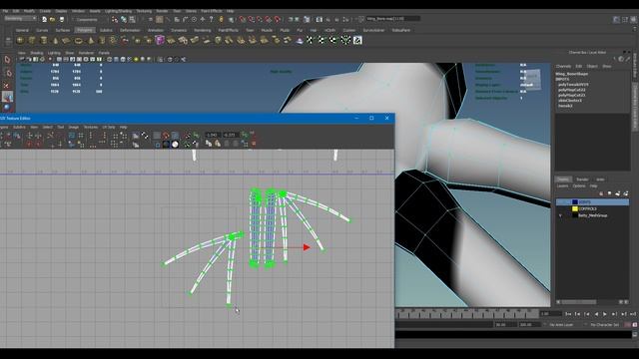Screen dimensions: 639x359
Task: Click the blue color swatch of JOINTS layer
Action: [x=575, y=201]
